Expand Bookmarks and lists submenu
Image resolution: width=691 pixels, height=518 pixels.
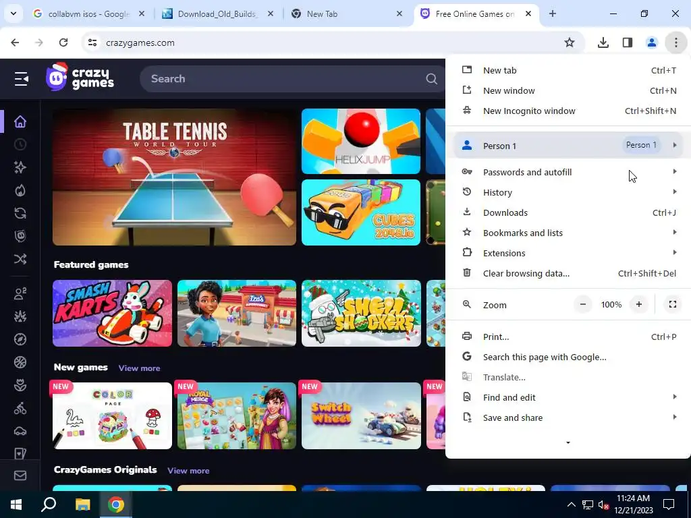tap(568, 233)
